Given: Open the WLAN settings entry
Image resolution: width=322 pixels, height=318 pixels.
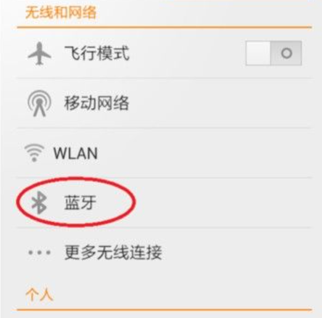Looking at the screenshot, I should coord(165,153).
